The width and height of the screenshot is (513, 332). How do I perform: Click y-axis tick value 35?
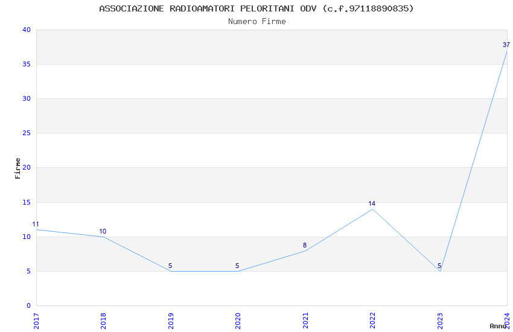pos(27,64)
